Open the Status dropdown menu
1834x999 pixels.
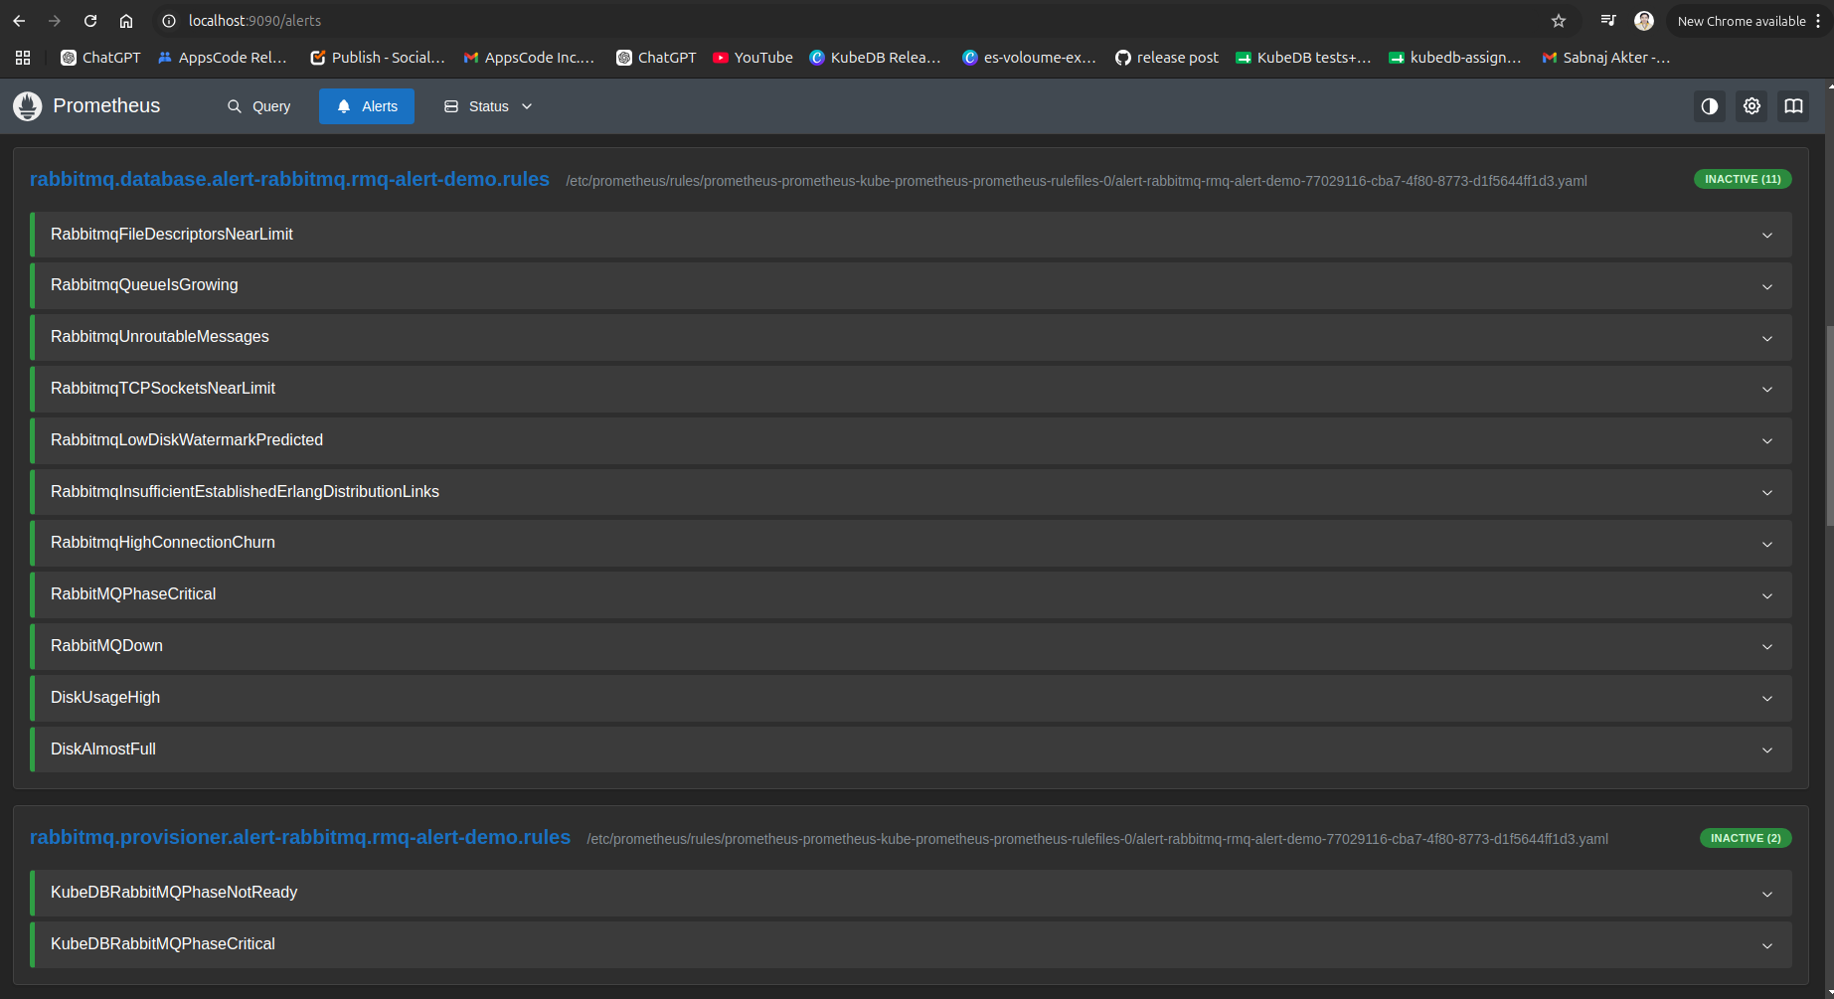click(x=488, y=106)
